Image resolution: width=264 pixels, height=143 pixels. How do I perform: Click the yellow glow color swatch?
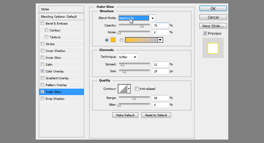[113, 40]
